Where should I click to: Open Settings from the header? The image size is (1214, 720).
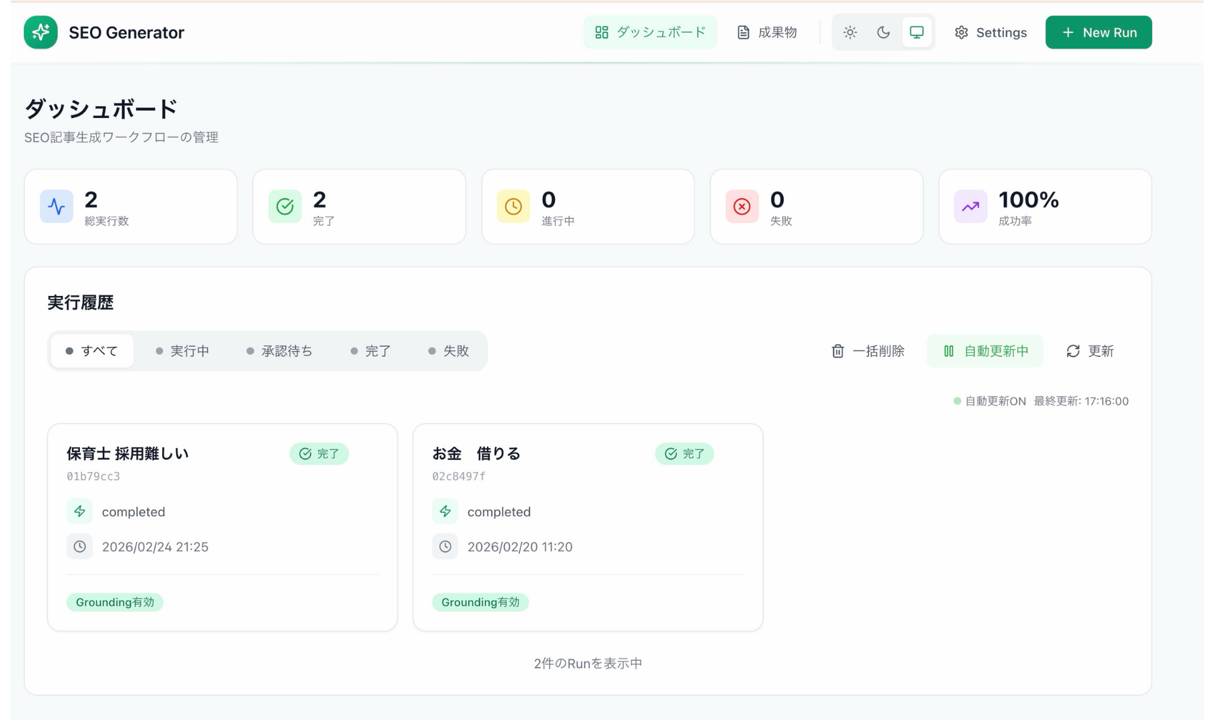(x=991, y=32)
